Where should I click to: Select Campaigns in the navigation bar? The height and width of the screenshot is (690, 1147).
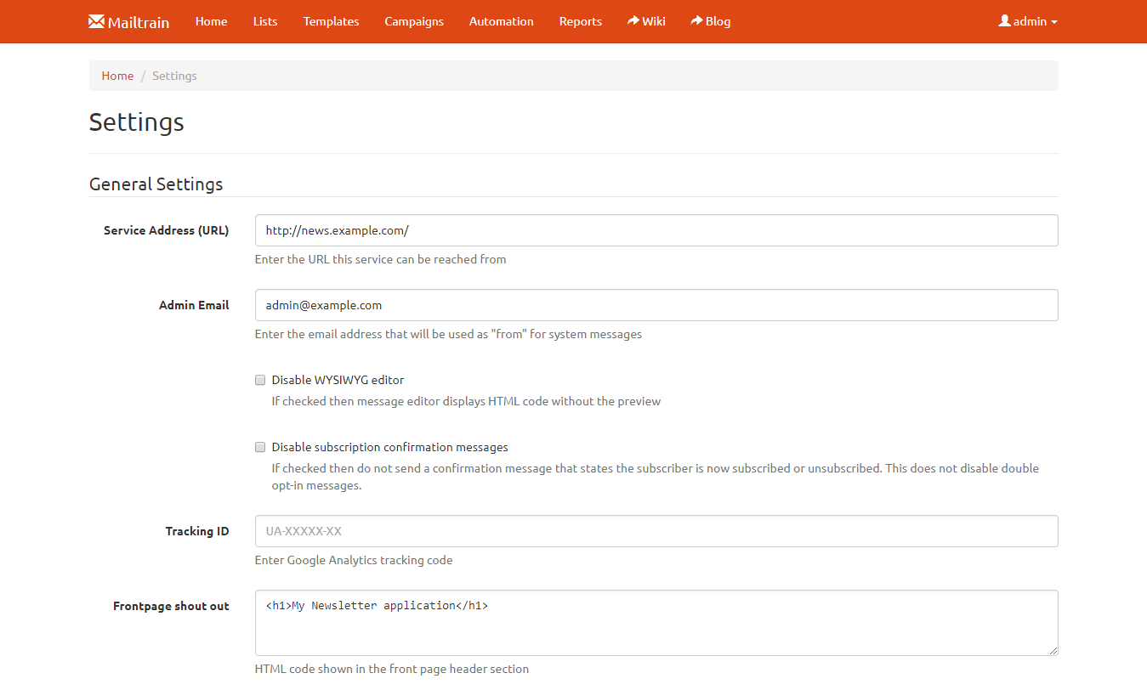click(414, 21)
